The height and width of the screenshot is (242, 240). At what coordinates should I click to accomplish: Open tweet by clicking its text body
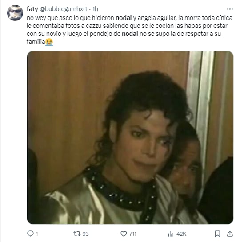[x=129, y=30]
